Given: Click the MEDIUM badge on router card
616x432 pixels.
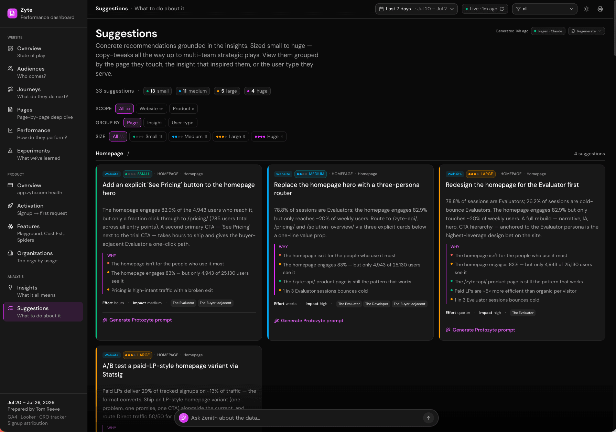Looking at the screenshot, I should 310,174.
